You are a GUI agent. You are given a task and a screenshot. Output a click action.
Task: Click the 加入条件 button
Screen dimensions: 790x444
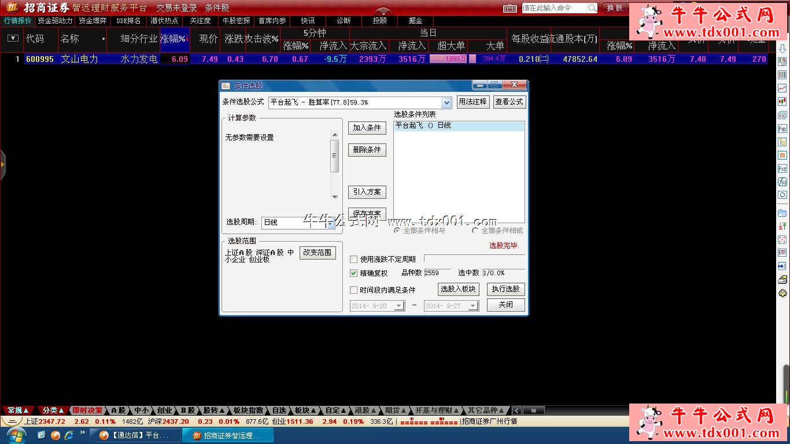pos(367,128)
